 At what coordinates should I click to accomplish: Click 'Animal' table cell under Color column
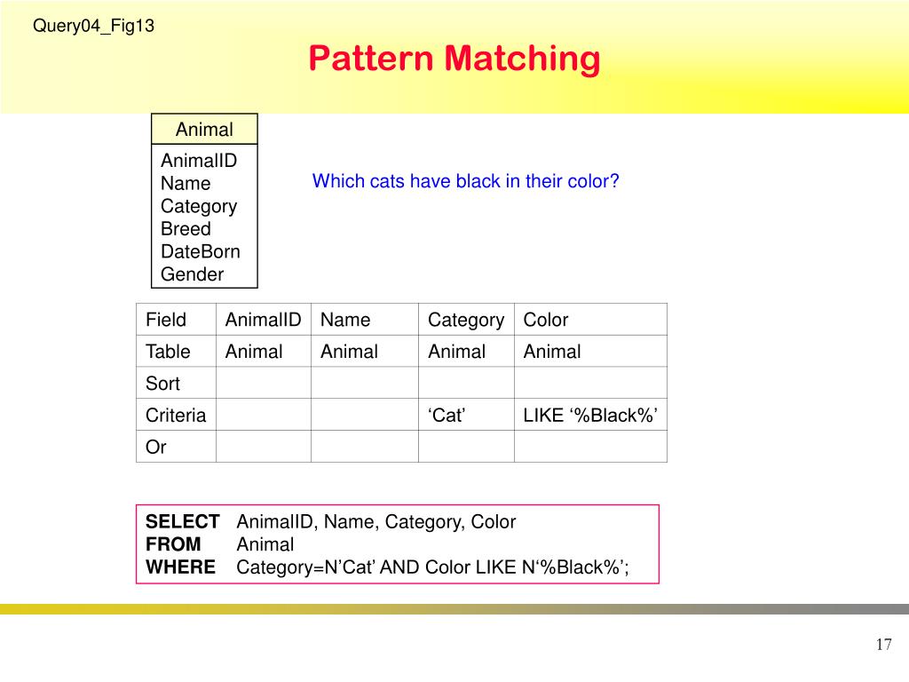click(x=590, y=352)
